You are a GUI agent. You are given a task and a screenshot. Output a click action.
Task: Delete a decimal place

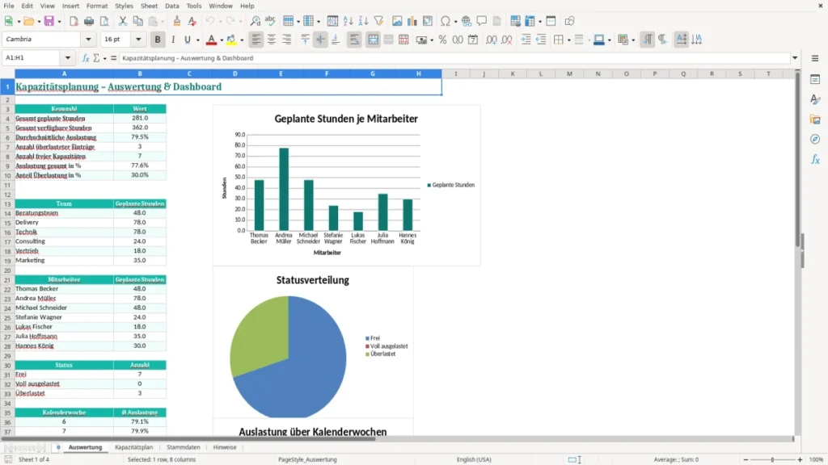click(x=507, y=40)
